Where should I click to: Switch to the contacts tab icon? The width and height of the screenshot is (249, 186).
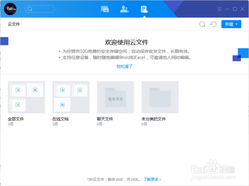tap(124, 9)
